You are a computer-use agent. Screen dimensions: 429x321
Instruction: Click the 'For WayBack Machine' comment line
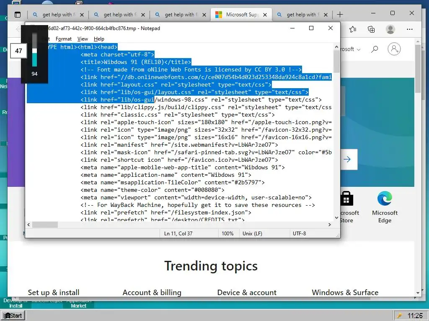[x=198, y=205]
